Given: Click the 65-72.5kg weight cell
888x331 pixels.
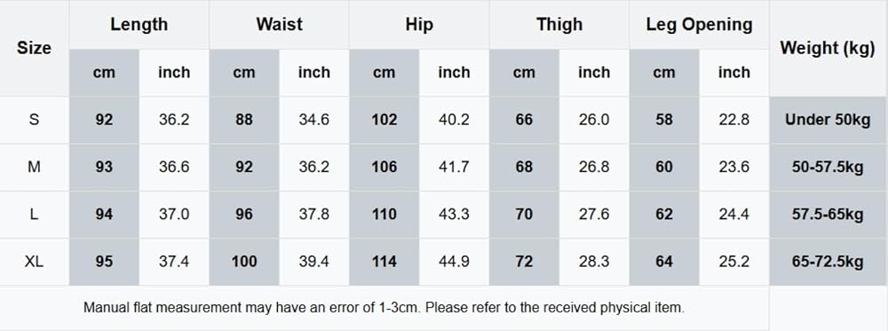Looking at the screenshot, I should coord(828,262).
